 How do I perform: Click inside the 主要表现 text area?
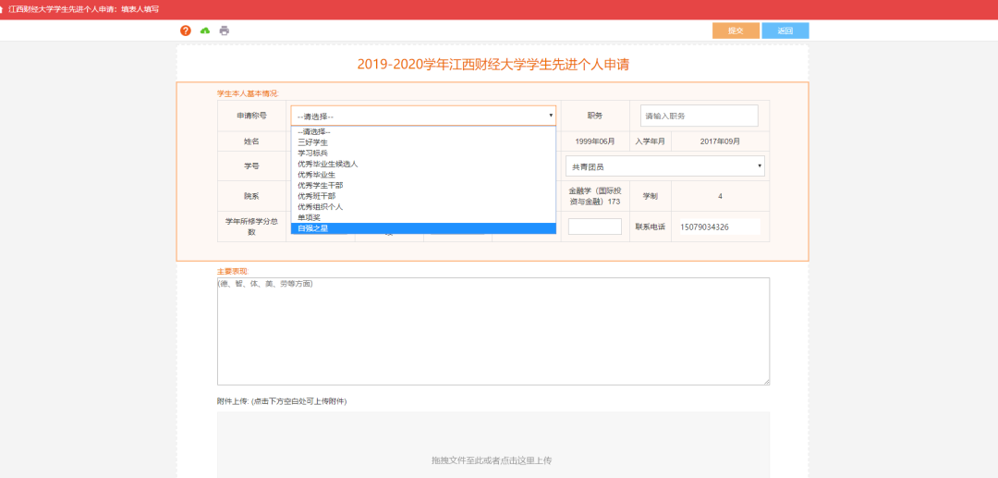(x=493, y=331)
